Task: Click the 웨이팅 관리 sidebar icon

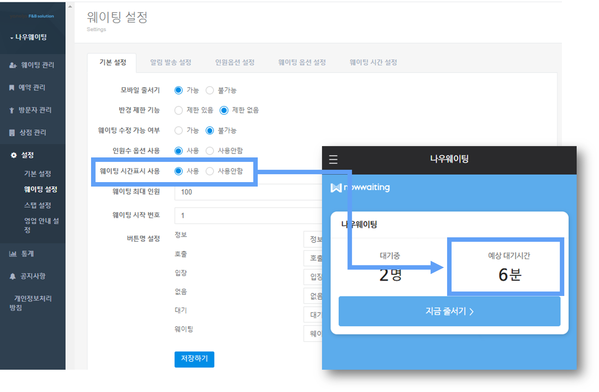Action: click(x=13, y=65)
